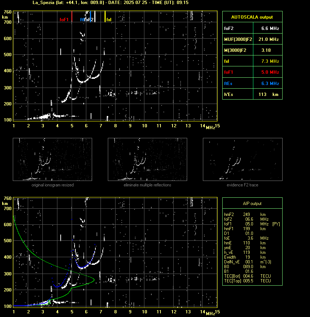Click the DelN_vE 00.1 row
Viewport: 310px width, 317px height.
(247, 262)
